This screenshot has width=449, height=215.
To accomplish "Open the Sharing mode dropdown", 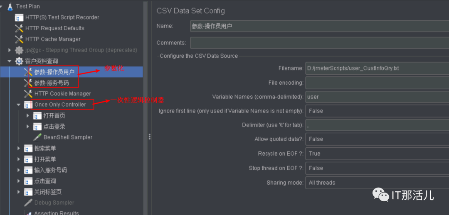I will click(x=377, y=183).
